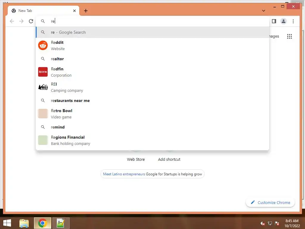Reload the page with the refresh icon
305x229 pixels.
click(31, 21)
